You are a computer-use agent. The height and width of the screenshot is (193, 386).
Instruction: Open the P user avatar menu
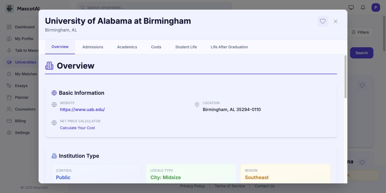coord(376,7)
